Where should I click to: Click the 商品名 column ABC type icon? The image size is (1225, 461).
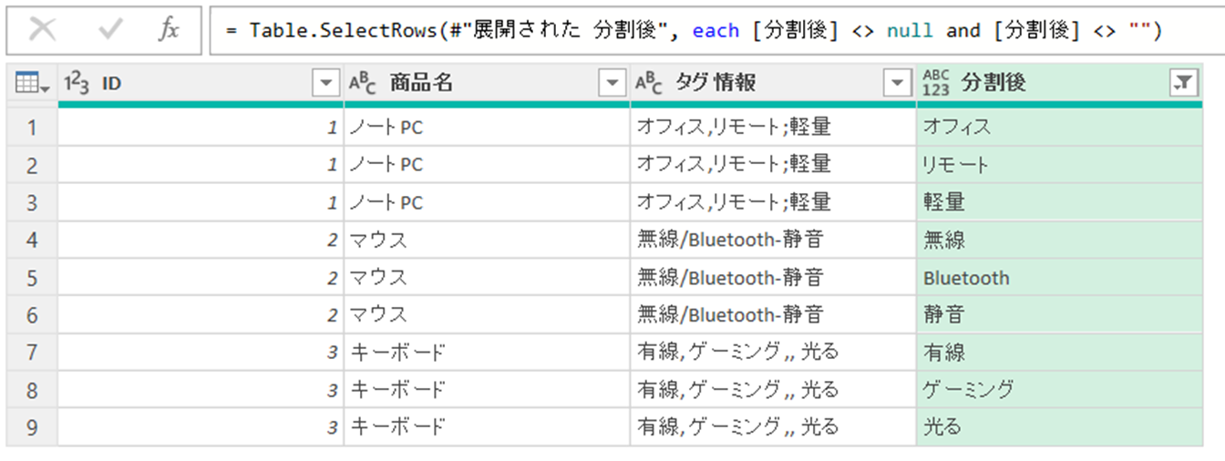(362, 84)
